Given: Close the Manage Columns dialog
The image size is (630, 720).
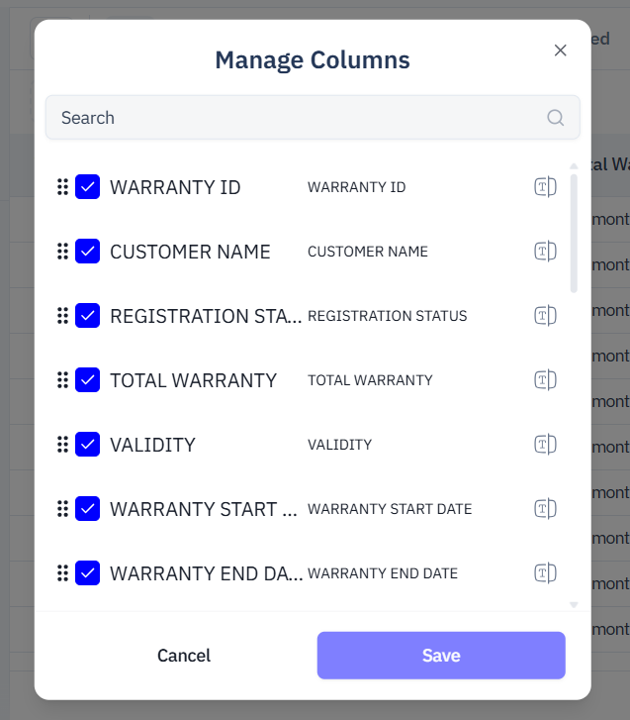Looking at the screenshot, I should [561, 51].
